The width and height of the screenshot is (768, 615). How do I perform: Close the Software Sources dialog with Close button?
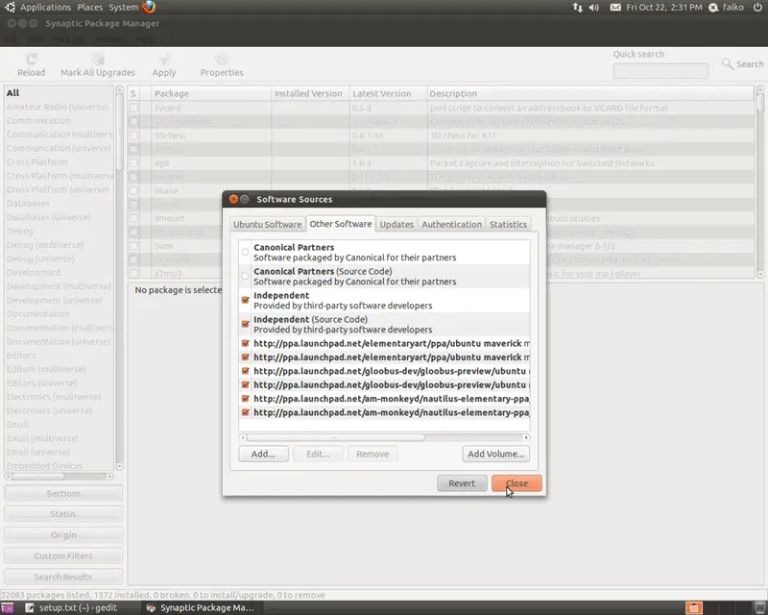tap(516, 483)
